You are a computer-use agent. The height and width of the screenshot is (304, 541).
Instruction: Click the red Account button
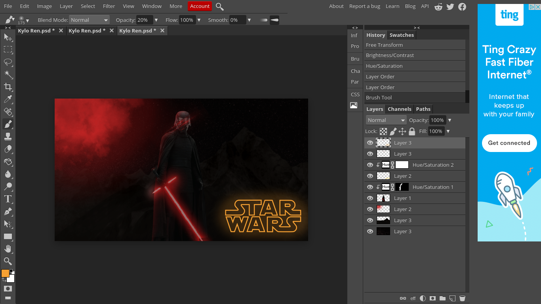pyautogui.click(x=200, y=6)
